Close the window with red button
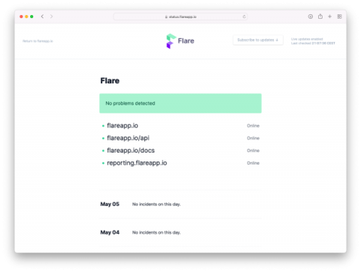Screen dimensions: 361x272 [x=21, y=17]
